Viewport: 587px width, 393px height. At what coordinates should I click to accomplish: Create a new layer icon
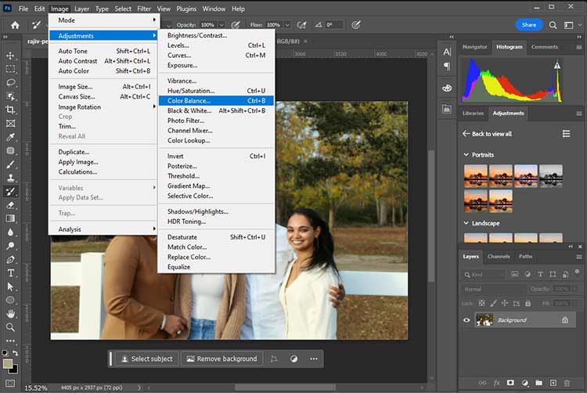tap(553, 383)
